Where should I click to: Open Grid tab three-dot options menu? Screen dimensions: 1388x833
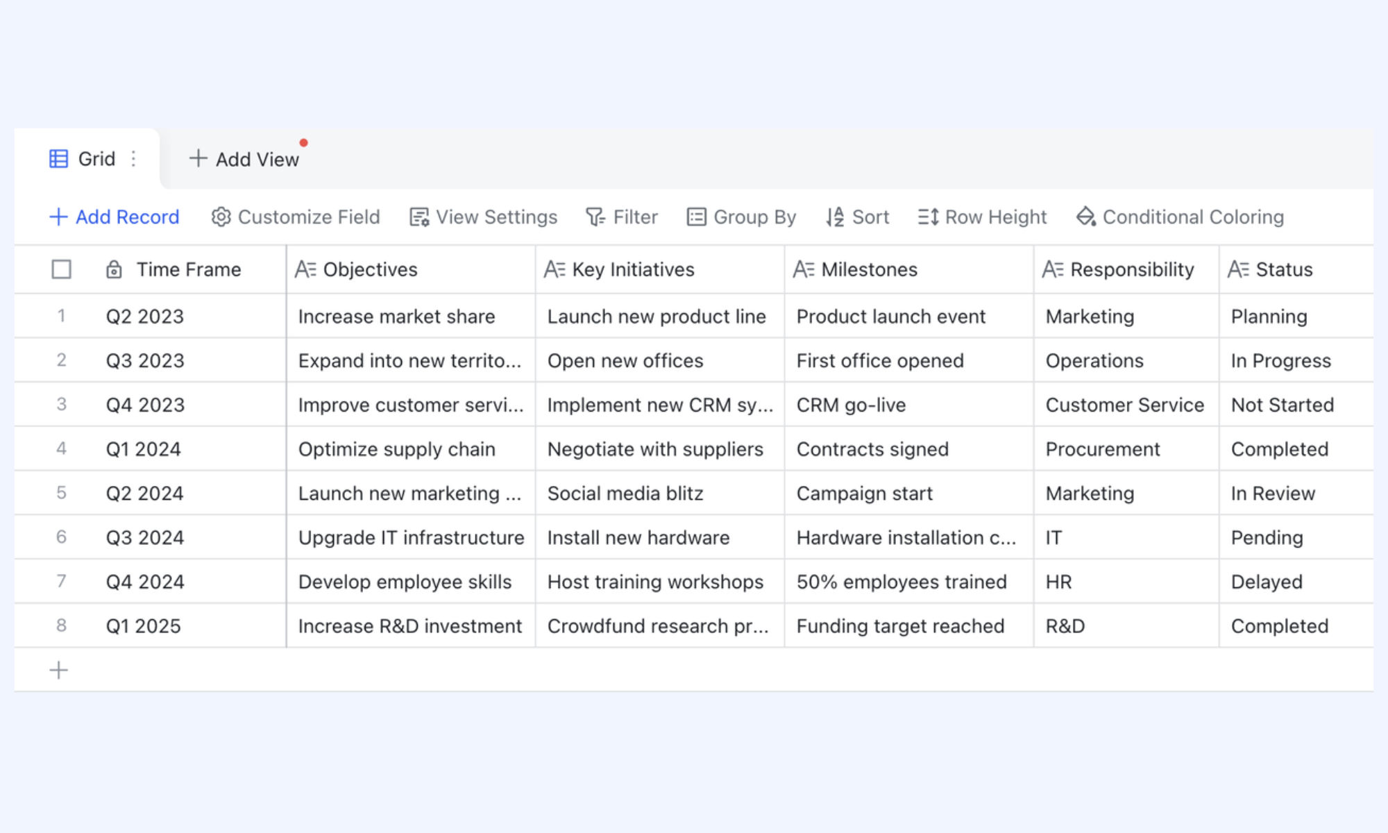[x=133, y=159]
